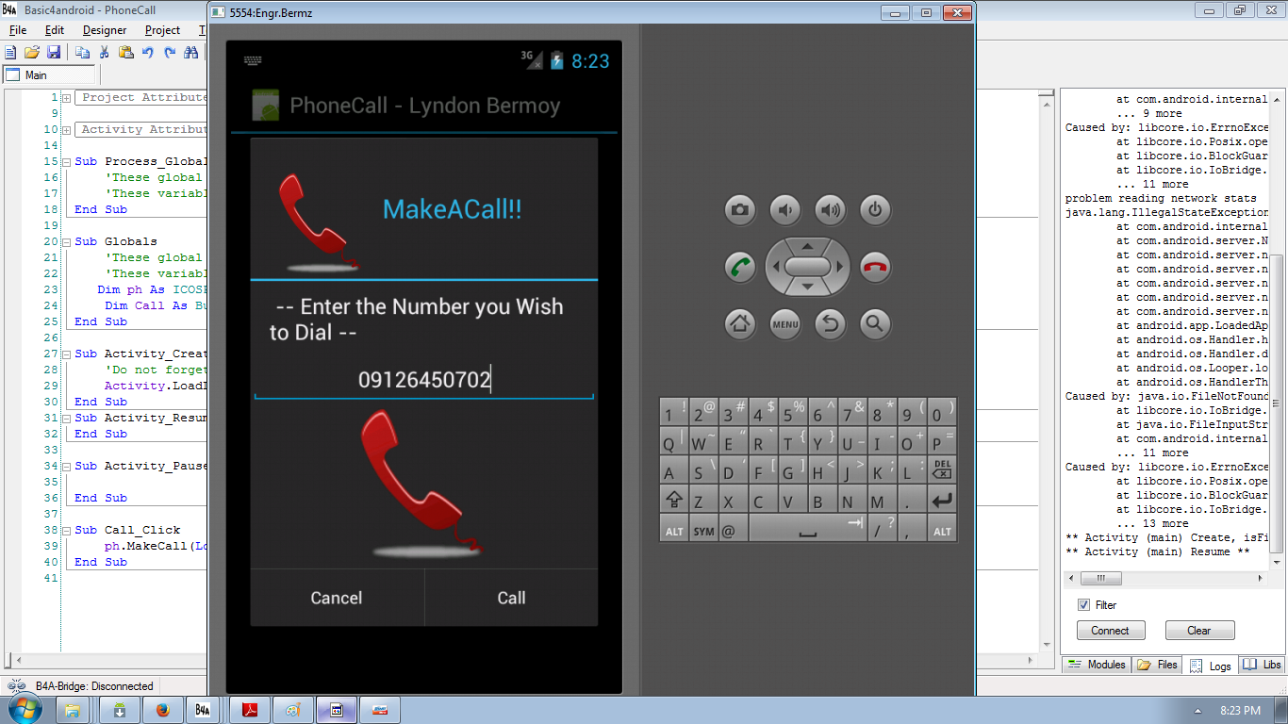Collapse the Sub Process_Globals block
The height and width of the screenshot is (724, 1288).
tap(67, 161)
